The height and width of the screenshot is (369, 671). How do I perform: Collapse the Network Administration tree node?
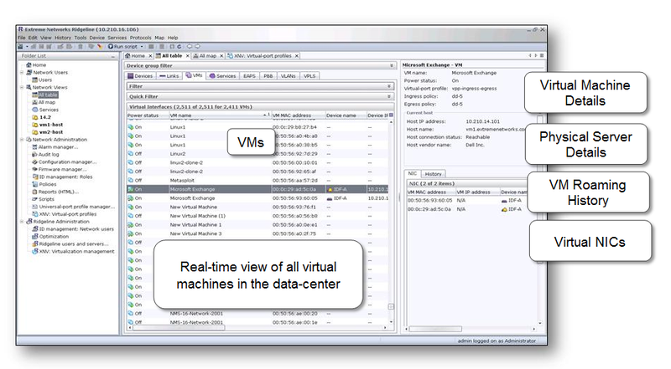coord(22,140)
